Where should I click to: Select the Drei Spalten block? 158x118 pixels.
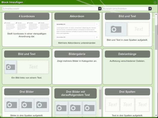click(x=127, y=92)
